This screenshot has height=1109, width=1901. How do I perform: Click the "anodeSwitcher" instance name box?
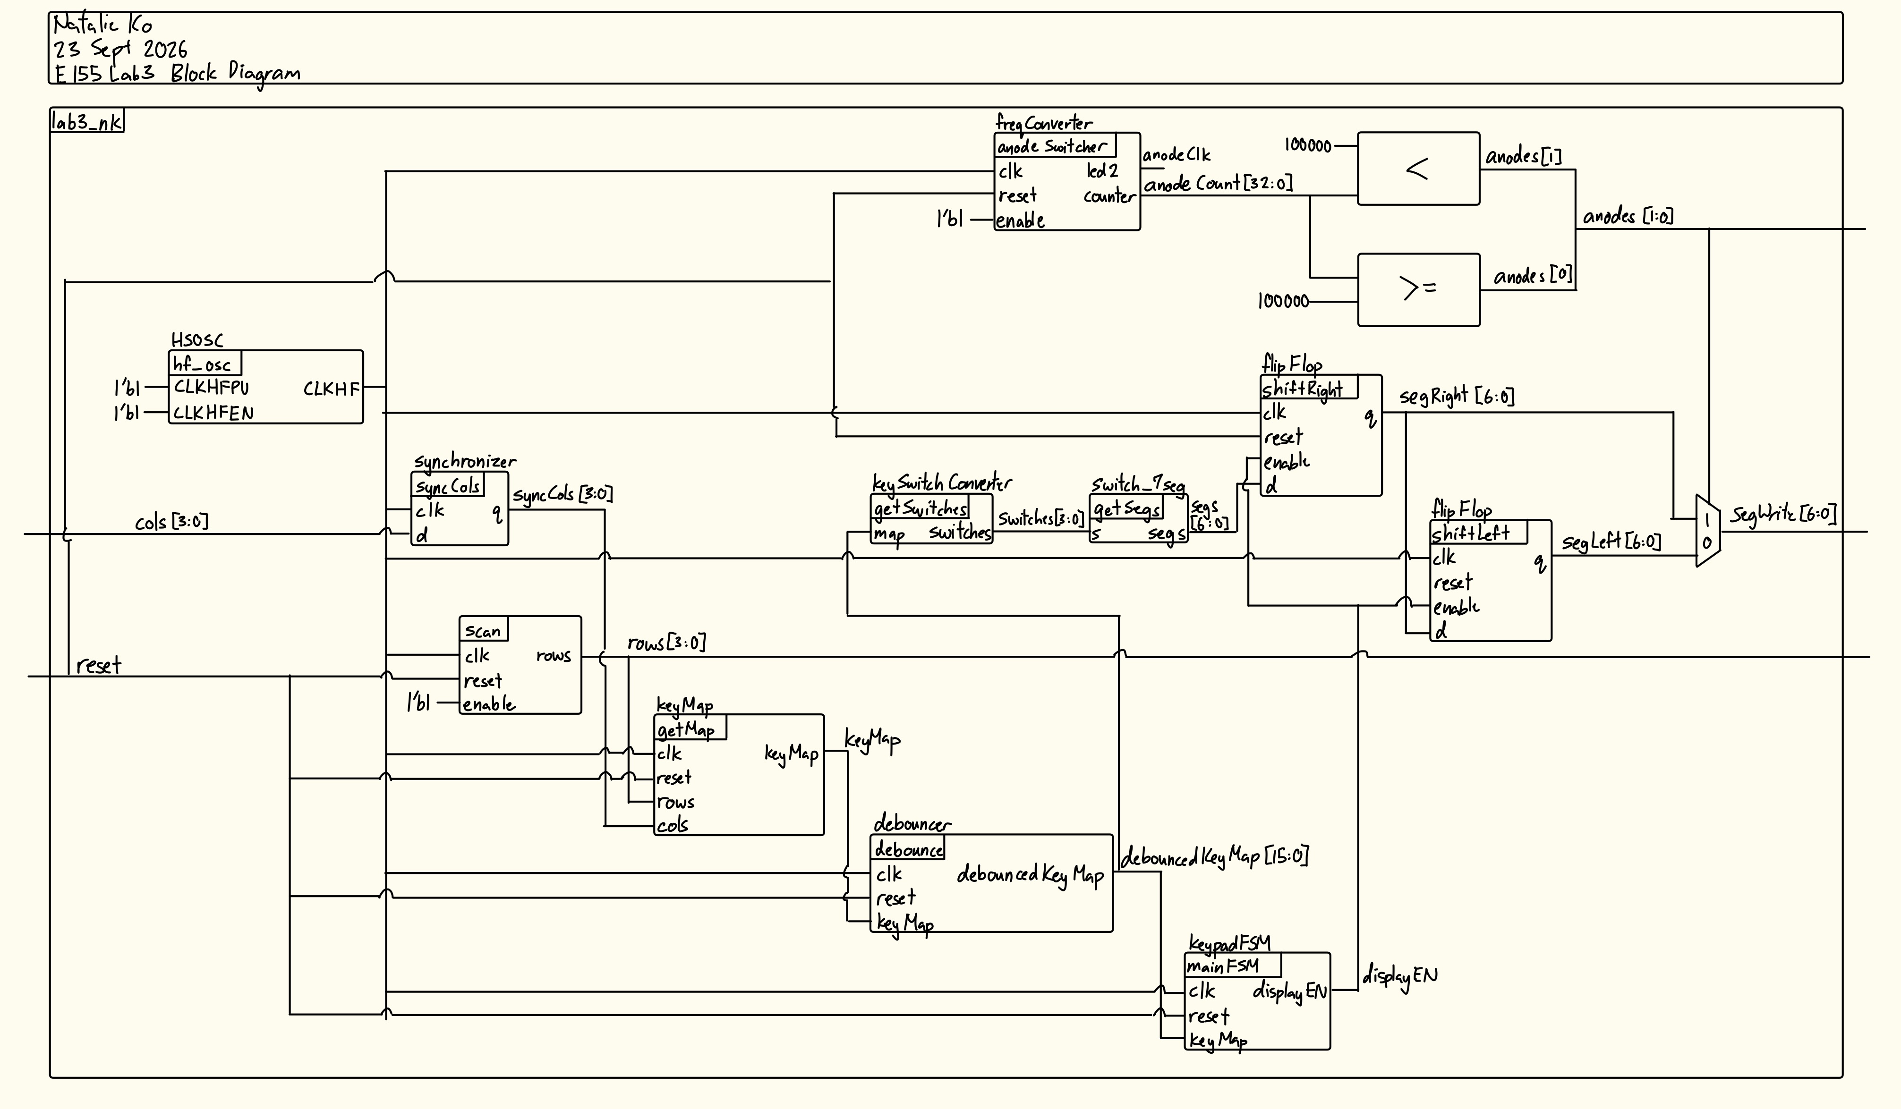[x=1056, y=145]
